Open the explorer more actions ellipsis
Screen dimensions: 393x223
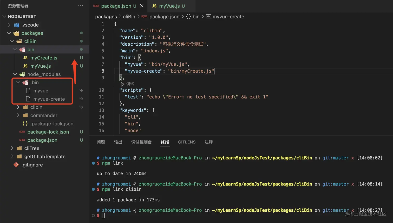coord(81,6)
